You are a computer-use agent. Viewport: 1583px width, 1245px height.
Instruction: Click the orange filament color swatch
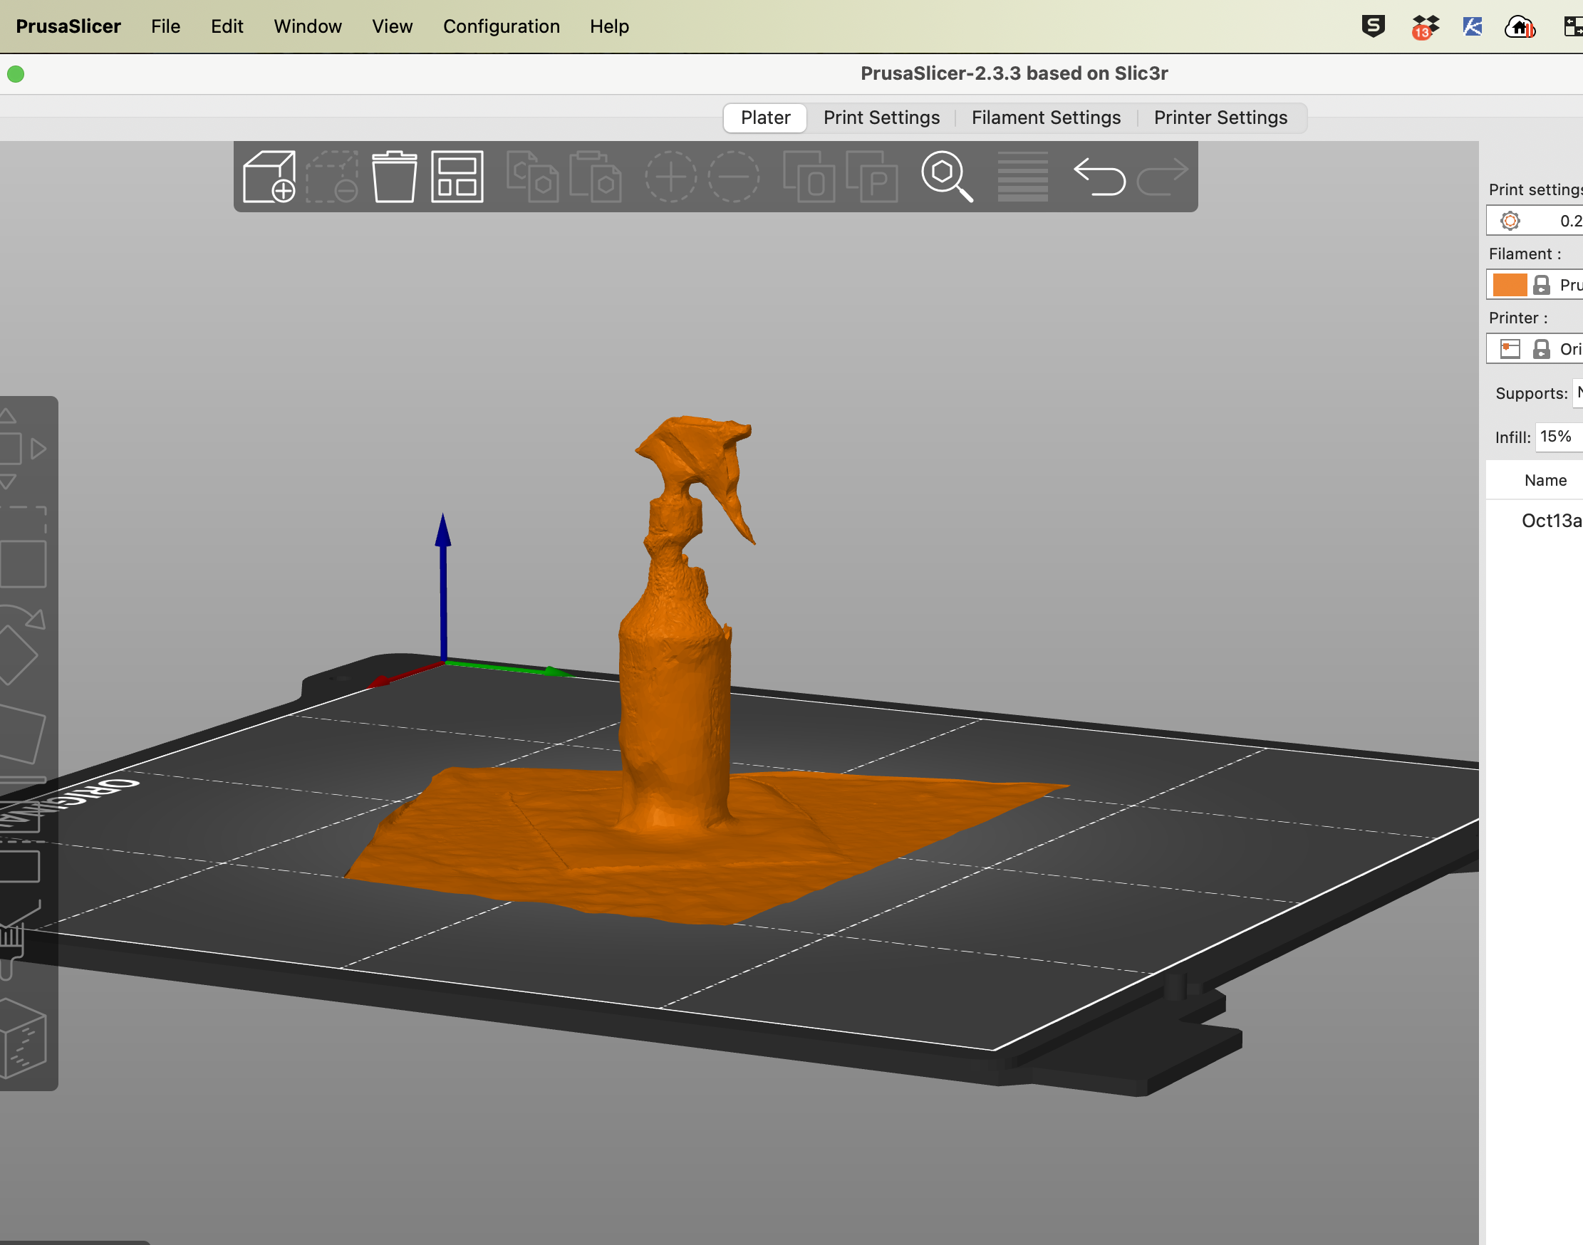coord(1510,285)
